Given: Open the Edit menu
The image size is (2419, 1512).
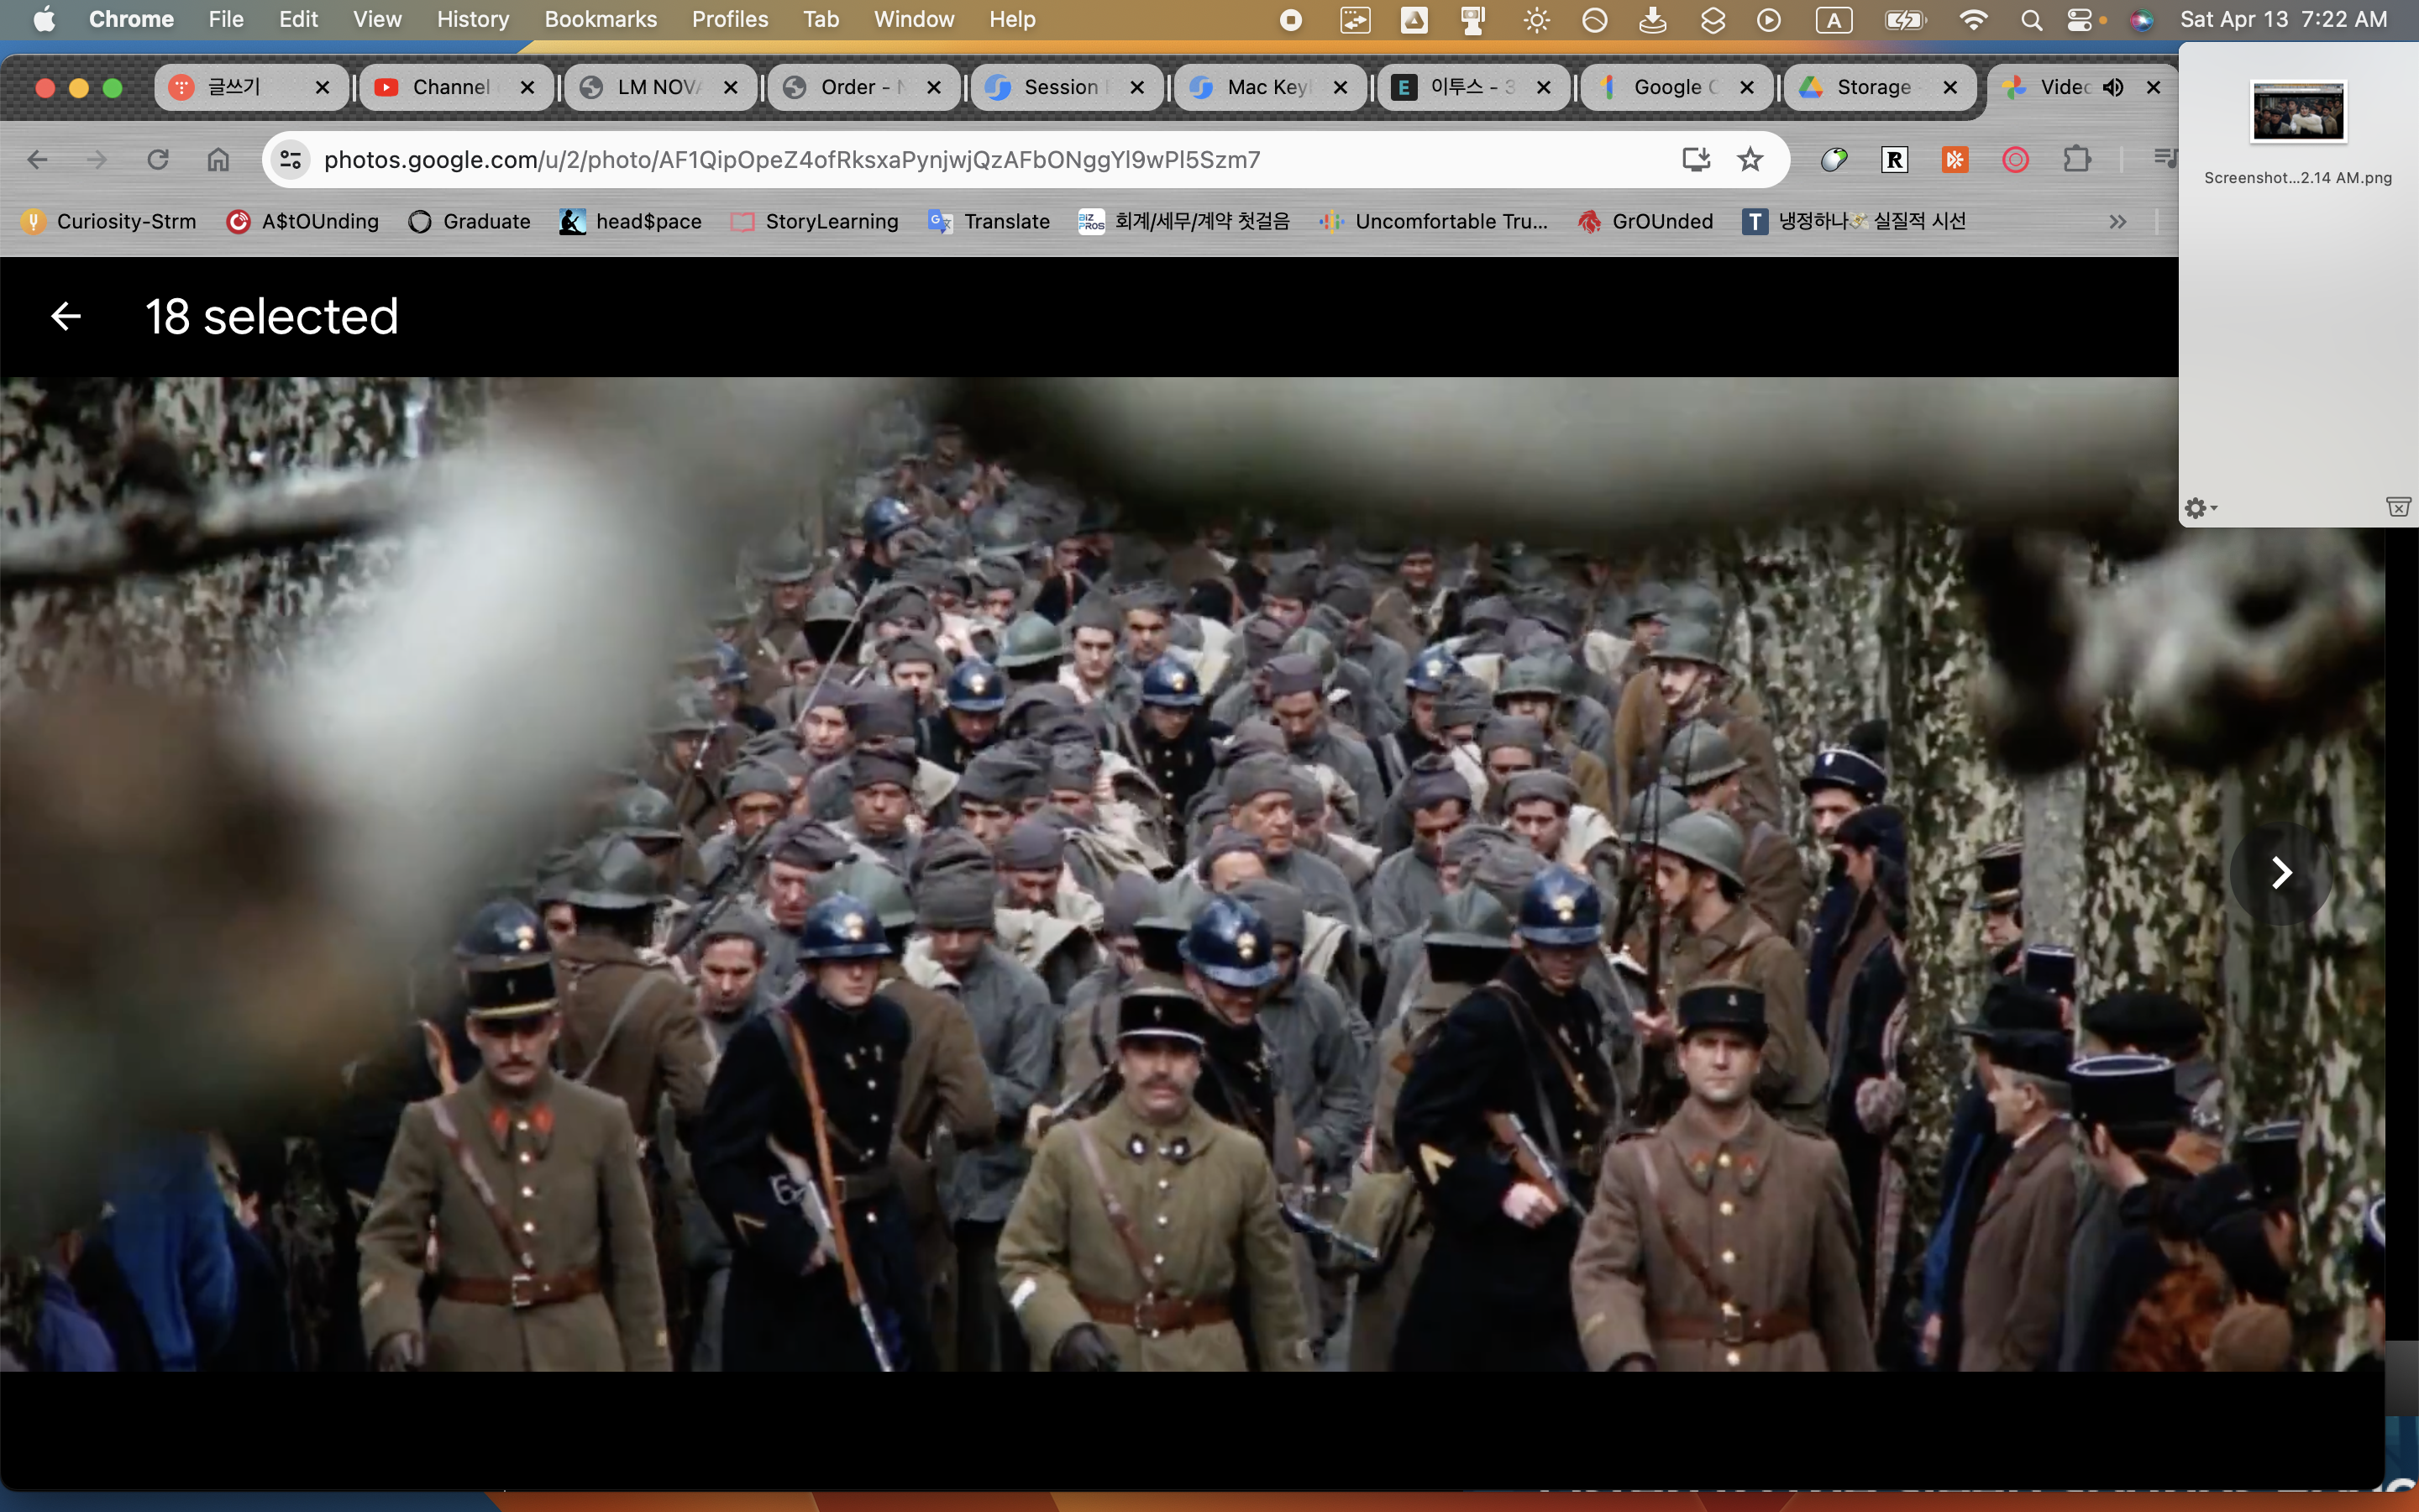Looking at the screenshot, I should (x=298, y=19).
